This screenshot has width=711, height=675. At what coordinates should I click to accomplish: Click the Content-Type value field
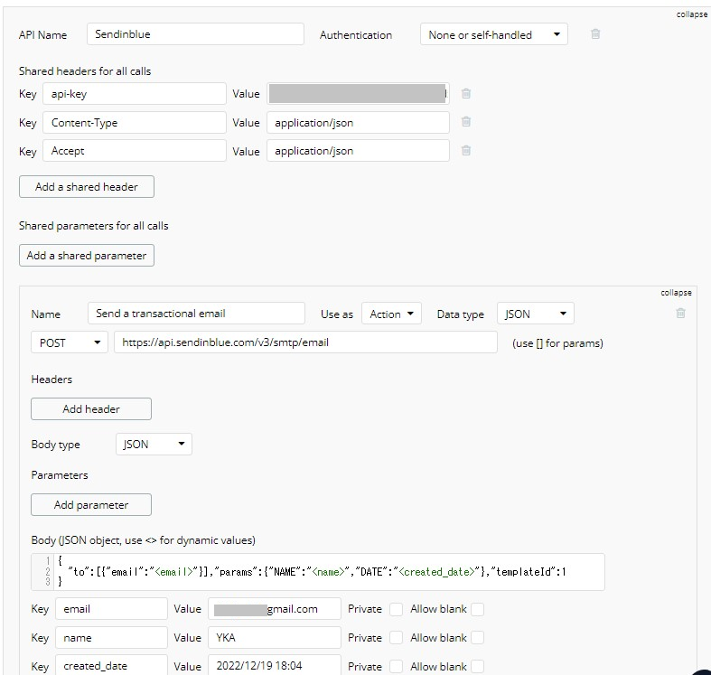pos(359,123)
